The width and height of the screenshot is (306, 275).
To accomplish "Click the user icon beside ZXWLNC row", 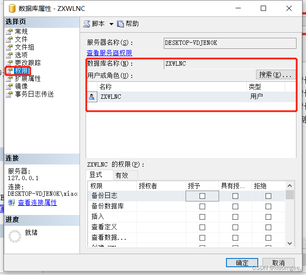I will click(92, 97).
